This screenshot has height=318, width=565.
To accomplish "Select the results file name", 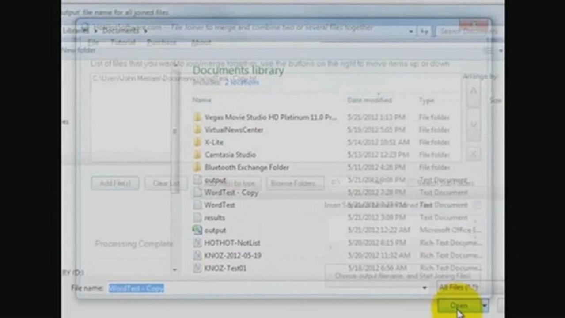I will point(214,218).
